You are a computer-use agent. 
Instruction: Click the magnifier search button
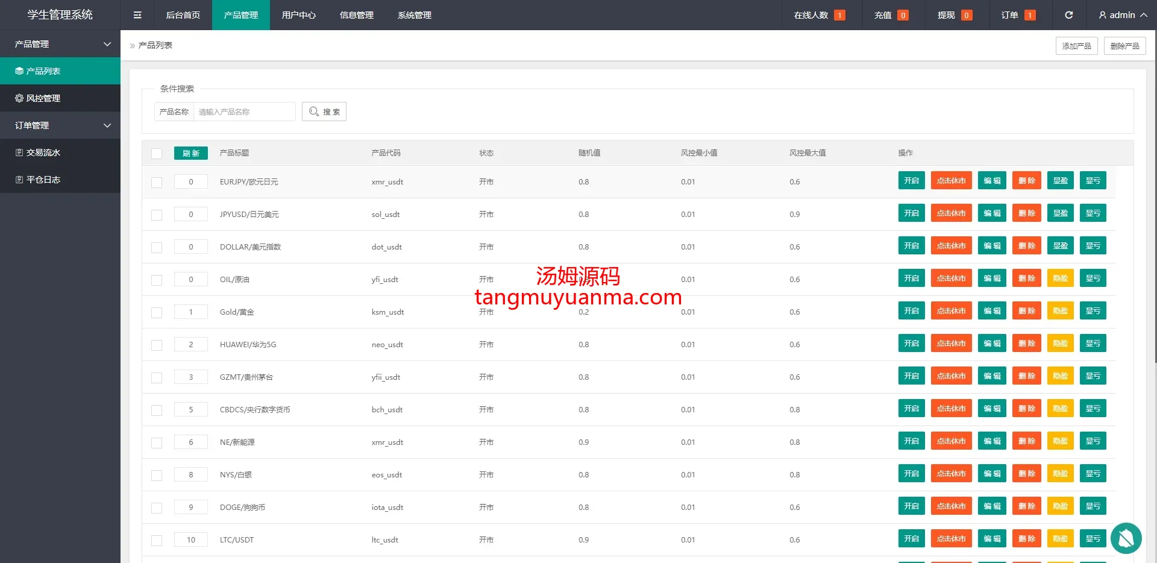point(324,112)
